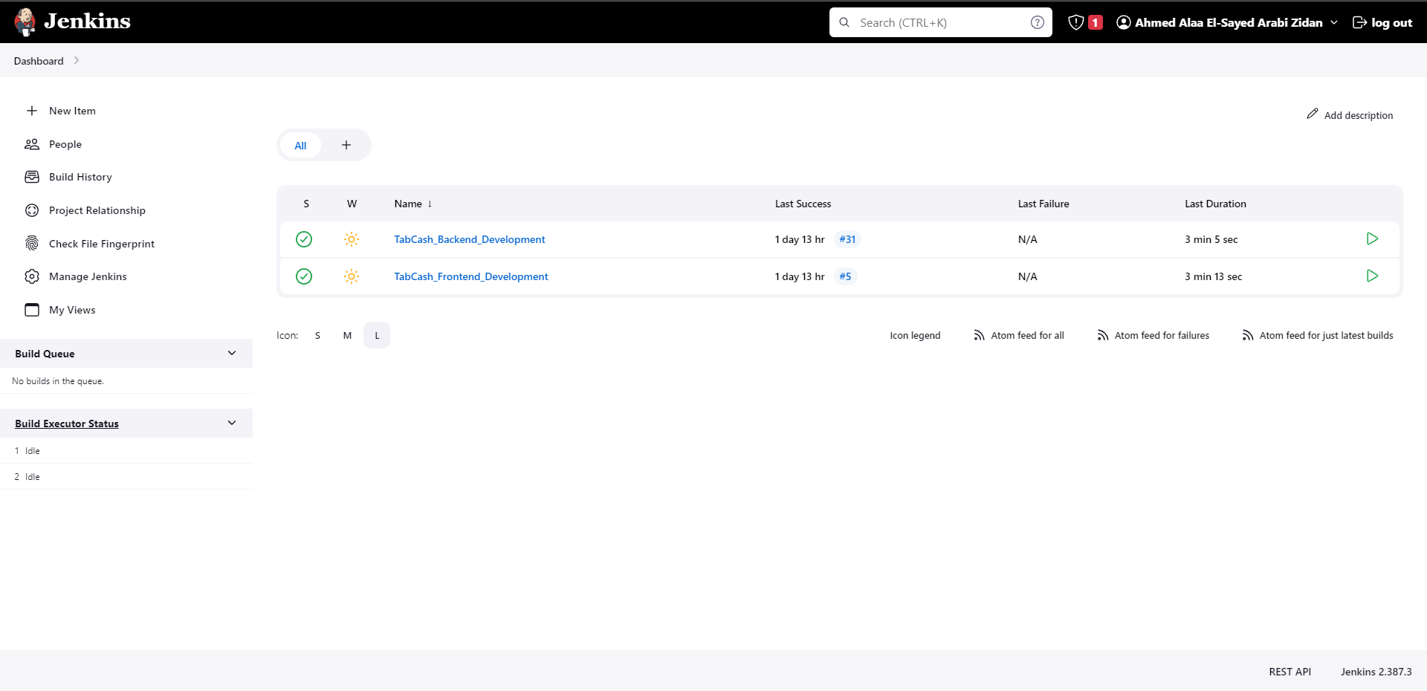Screen dimensions: 1427x691
Task: Open the security shield warnings icon
Action: pos(1075,22)
